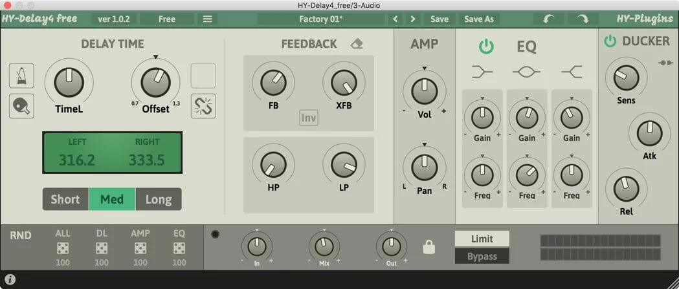Click the metronome tempo sync icon

(x=21, y=76)
